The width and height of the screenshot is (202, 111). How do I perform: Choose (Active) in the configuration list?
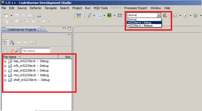click(144, 19)
